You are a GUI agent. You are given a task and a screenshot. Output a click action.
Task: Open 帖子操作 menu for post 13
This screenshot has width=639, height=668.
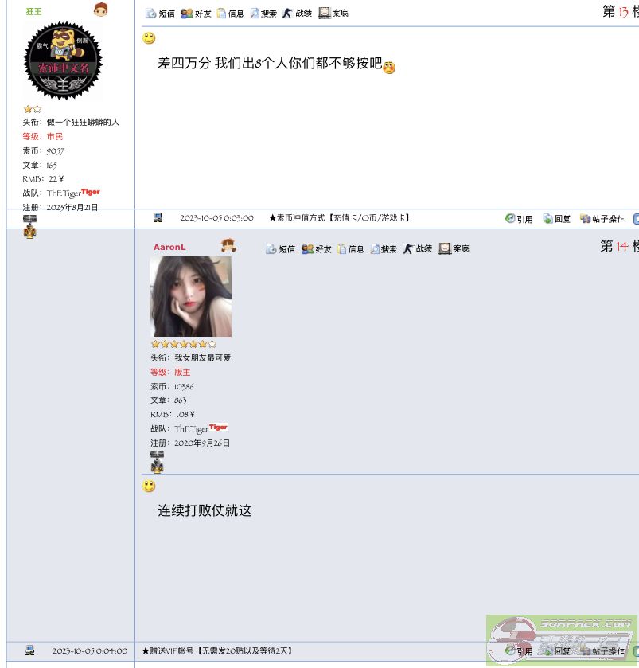pos(602,218)
